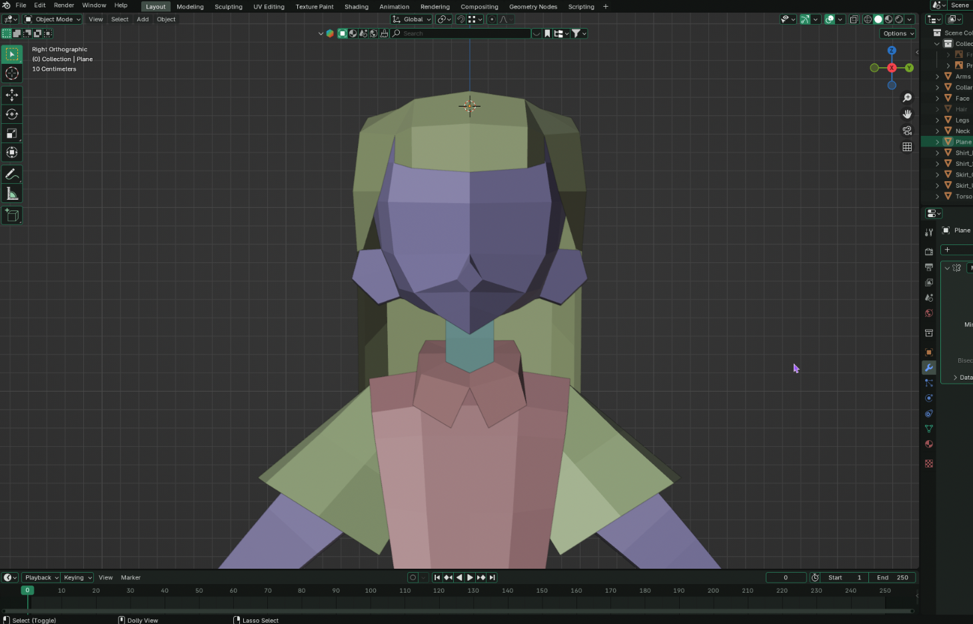The width and height of the screenshot is (973, 624).
Task: Open the File menu
Action: click(21, 5)
